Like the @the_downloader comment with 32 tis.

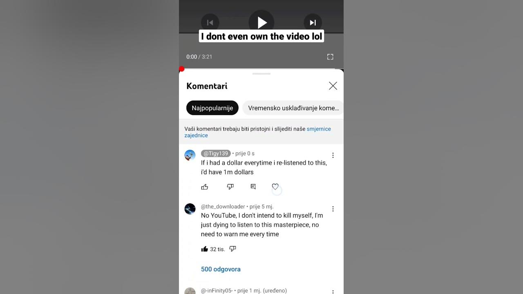205,249
